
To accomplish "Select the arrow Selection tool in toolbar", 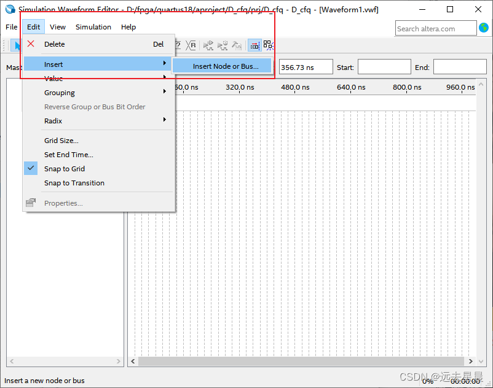I will [16, 45].
